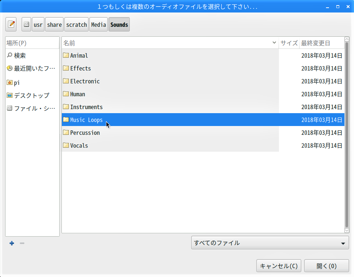Image resolution: width=354 pixels, height=277 pixels.
Task: Select the Animal folder
Action: [x=203, y=55]
